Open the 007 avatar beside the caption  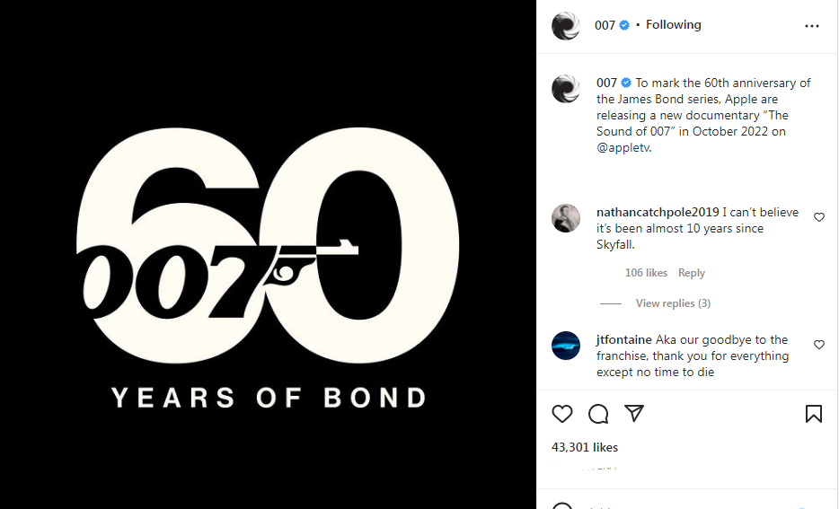click(566, 89)
